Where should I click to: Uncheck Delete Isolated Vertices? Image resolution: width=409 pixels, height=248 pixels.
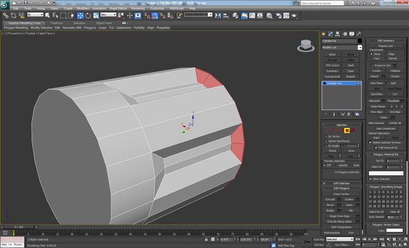pos(370,143)
